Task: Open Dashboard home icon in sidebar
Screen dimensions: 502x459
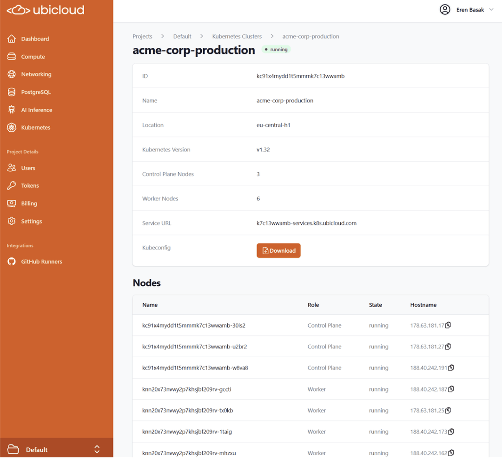Action: 12,39
